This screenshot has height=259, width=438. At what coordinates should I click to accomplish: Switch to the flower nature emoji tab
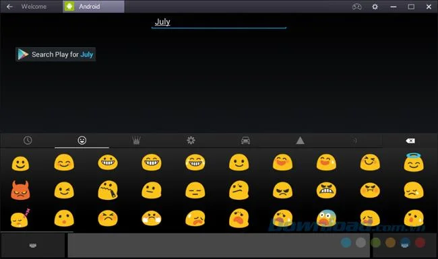pyautogui.click(x=191, y=140)
